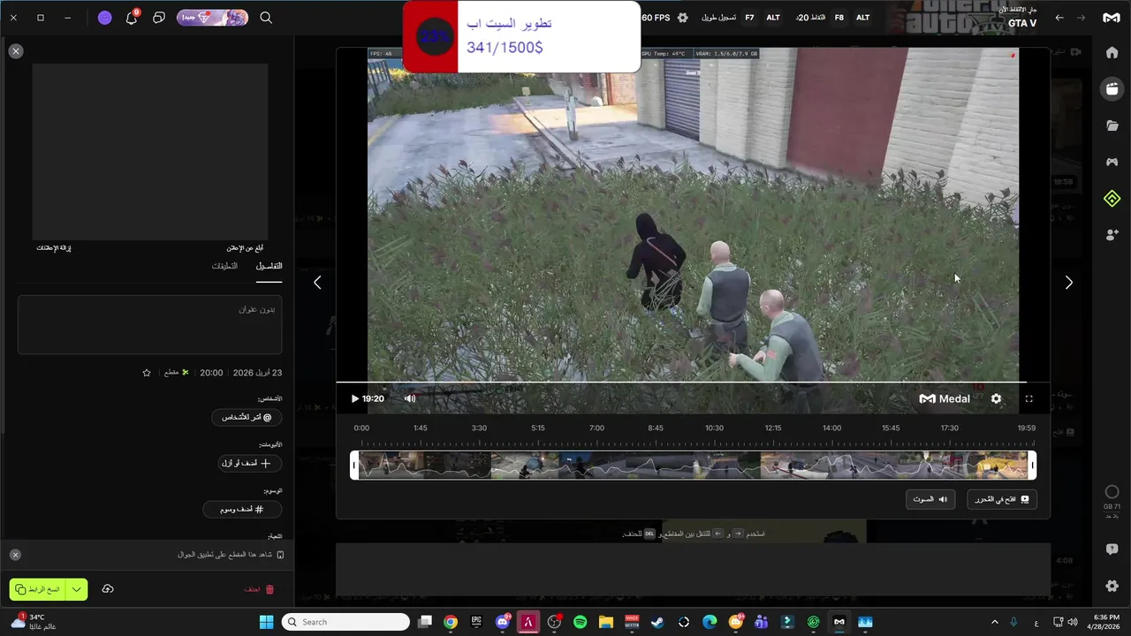Click the remove ads link
The width and height of the screenshot is (1131, 636).
tap(54, 248)
